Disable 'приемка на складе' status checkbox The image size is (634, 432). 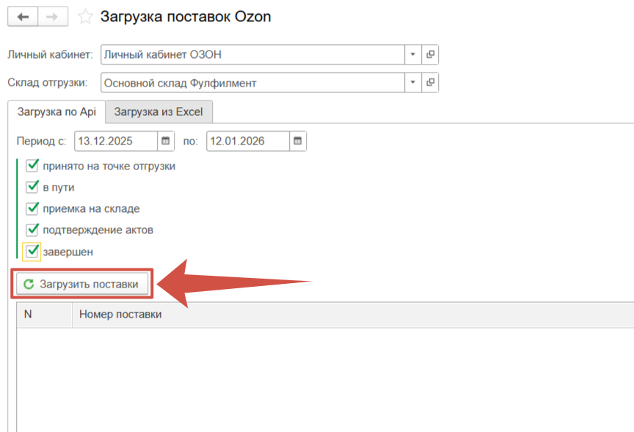coord(32,208)
